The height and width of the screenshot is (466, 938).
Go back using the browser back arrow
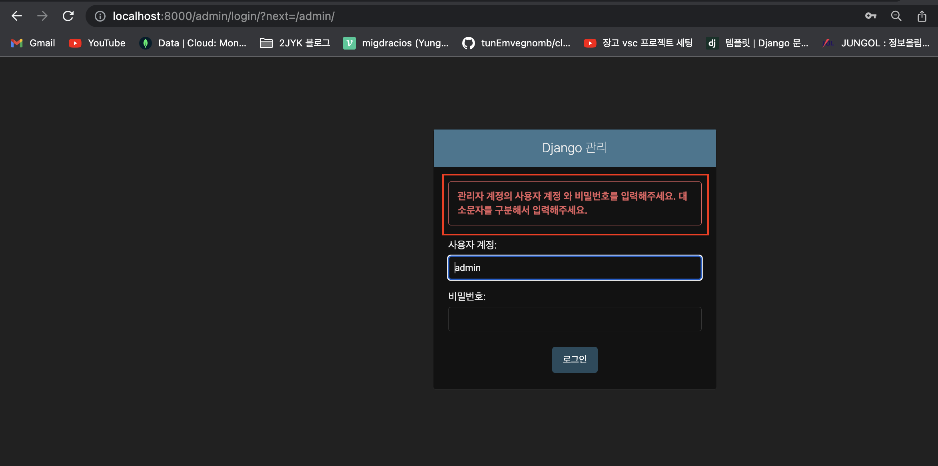[17, 16]
